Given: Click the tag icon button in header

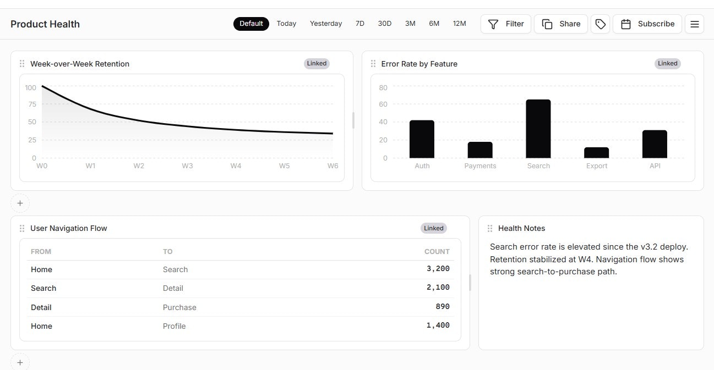Looking at the screenshot, I should (x=600, y=24).
